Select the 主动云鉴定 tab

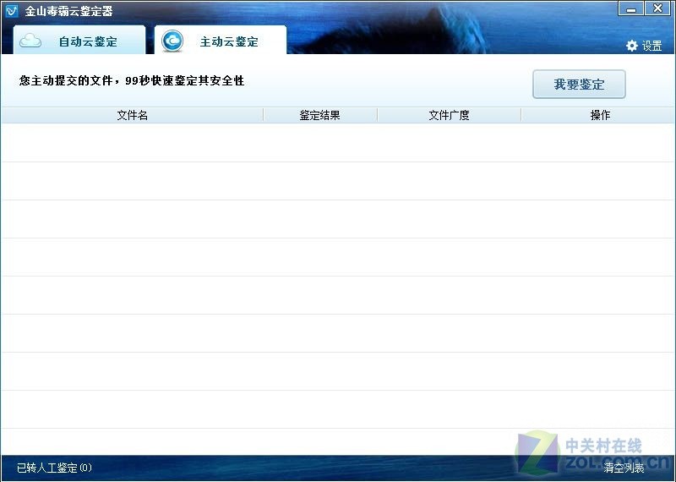point(221,40)
